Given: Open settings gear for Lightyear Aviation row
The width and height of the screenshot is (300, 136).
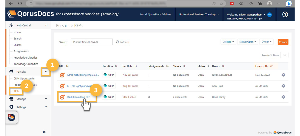Looking at the screenshot, I should pos(283,86).
